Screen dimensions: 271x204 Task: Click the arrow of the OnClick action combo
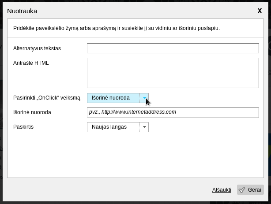tap(144, 98)
